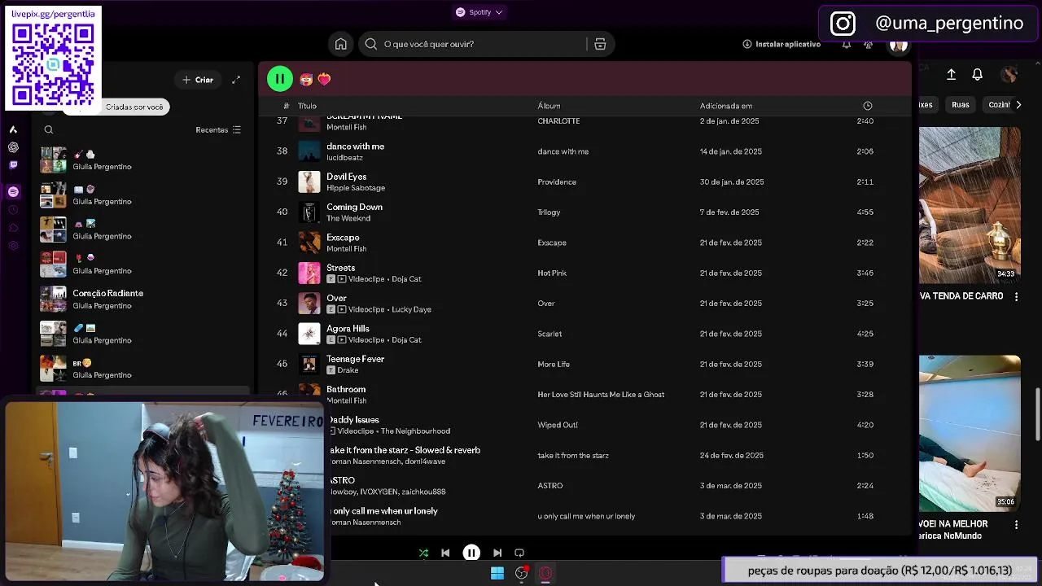Open the browse icon in search bar
This screenshot has height=586, width=1042.
point(600,44)
